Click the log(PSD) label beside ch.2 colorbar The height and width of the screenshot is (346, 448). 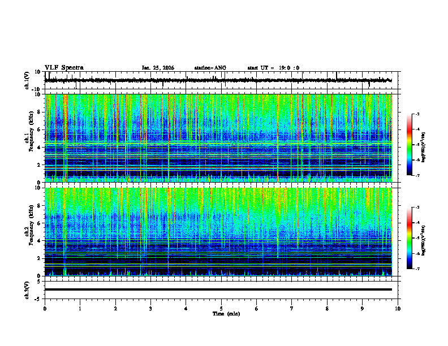coord(424,240)
